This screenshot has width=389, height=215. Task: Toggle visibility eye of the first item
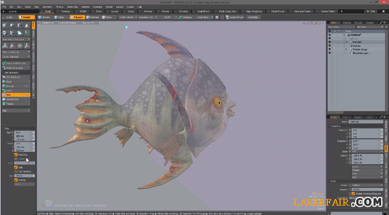330,35
